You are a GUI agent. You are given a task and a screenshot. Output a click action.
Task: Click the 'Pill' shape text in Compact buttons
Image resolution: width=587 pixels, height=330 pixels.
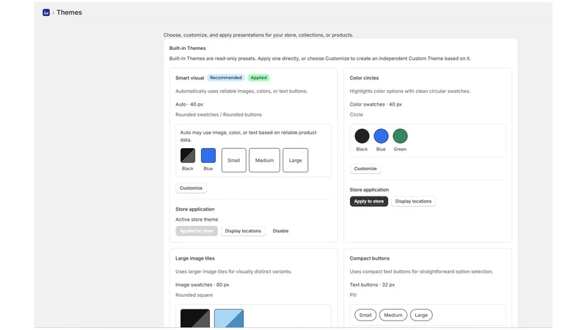point(353,295)
